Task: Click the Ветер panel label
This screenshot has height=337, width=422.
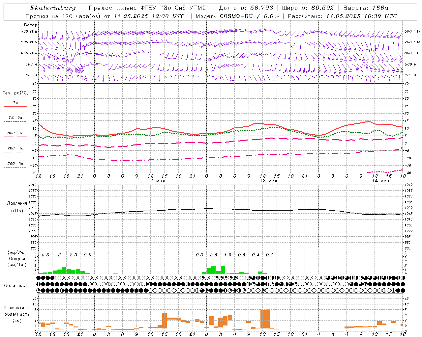Action: click(31, 25)
